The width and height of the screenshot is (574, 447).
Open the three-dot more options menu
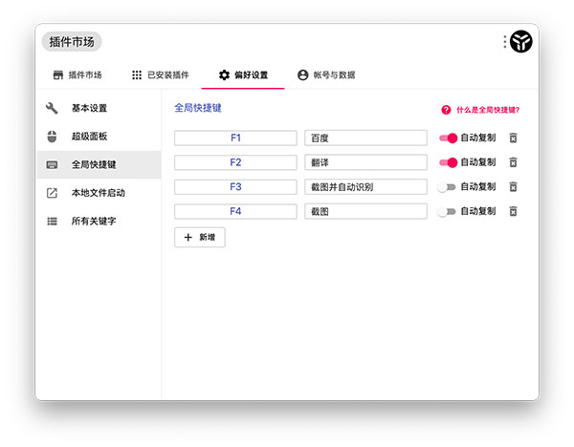[x=505, y=42]
